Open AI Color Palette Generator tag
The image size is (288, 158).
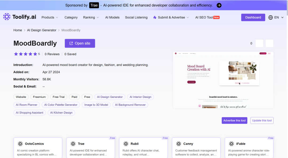click(61, 105)
